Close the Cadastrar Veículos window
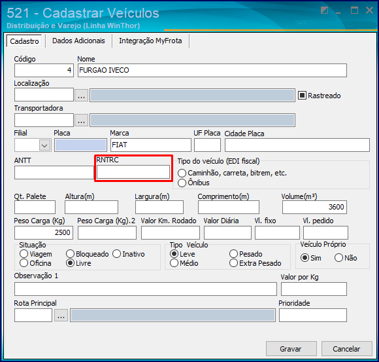Image resolution: width=379 pixels, height=362 pixels. click(370, 10)
